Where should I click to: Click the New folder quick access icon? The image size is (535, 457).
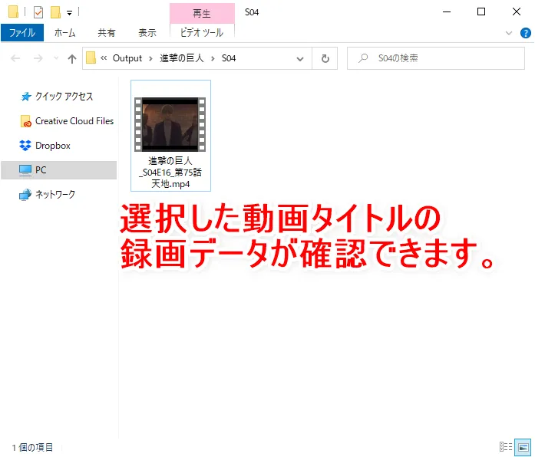pyautogui.click(x=55, y=12)
